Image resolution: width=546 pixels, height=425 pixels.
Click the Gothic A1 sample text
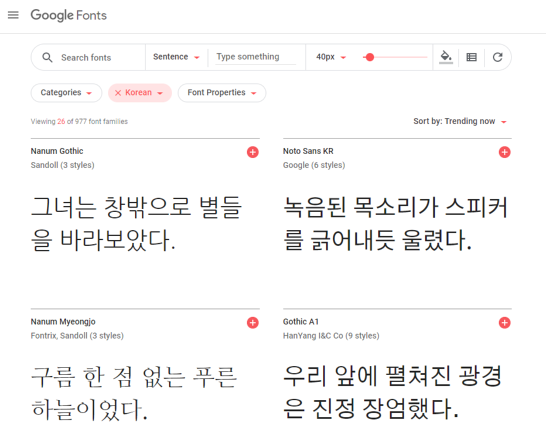(x=393, y=392)
